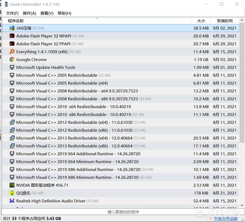Image resolution: width=245 pixels, height=222 pixels.
Task: Click the 2.53 MB size value
Action: (x=201, y=185)
